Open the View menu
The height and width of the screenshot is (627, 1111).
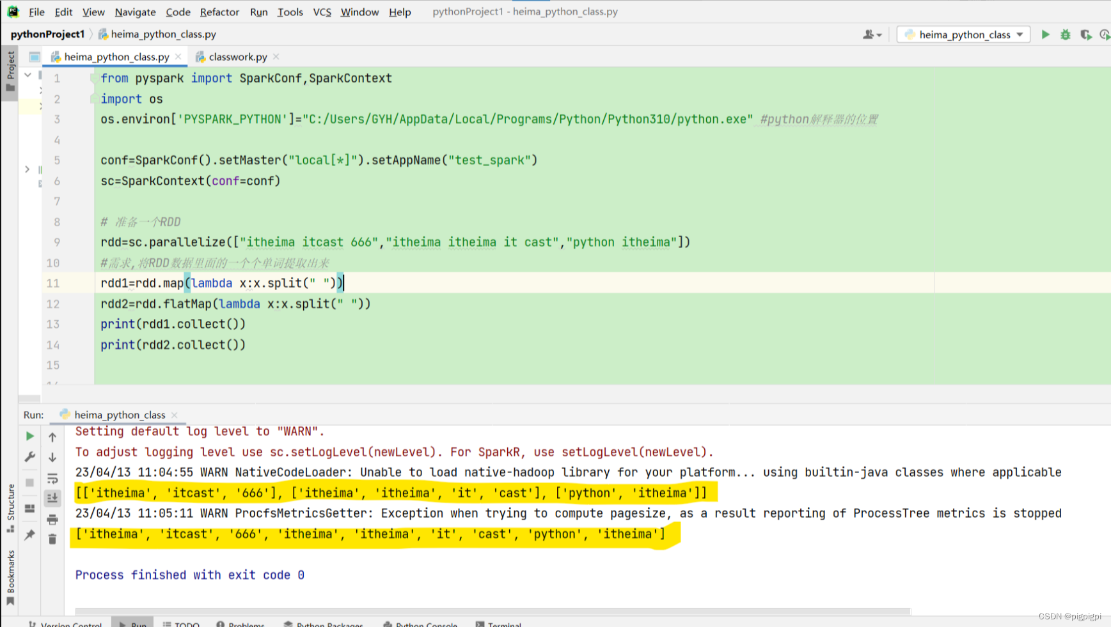[x=93, y=12]
